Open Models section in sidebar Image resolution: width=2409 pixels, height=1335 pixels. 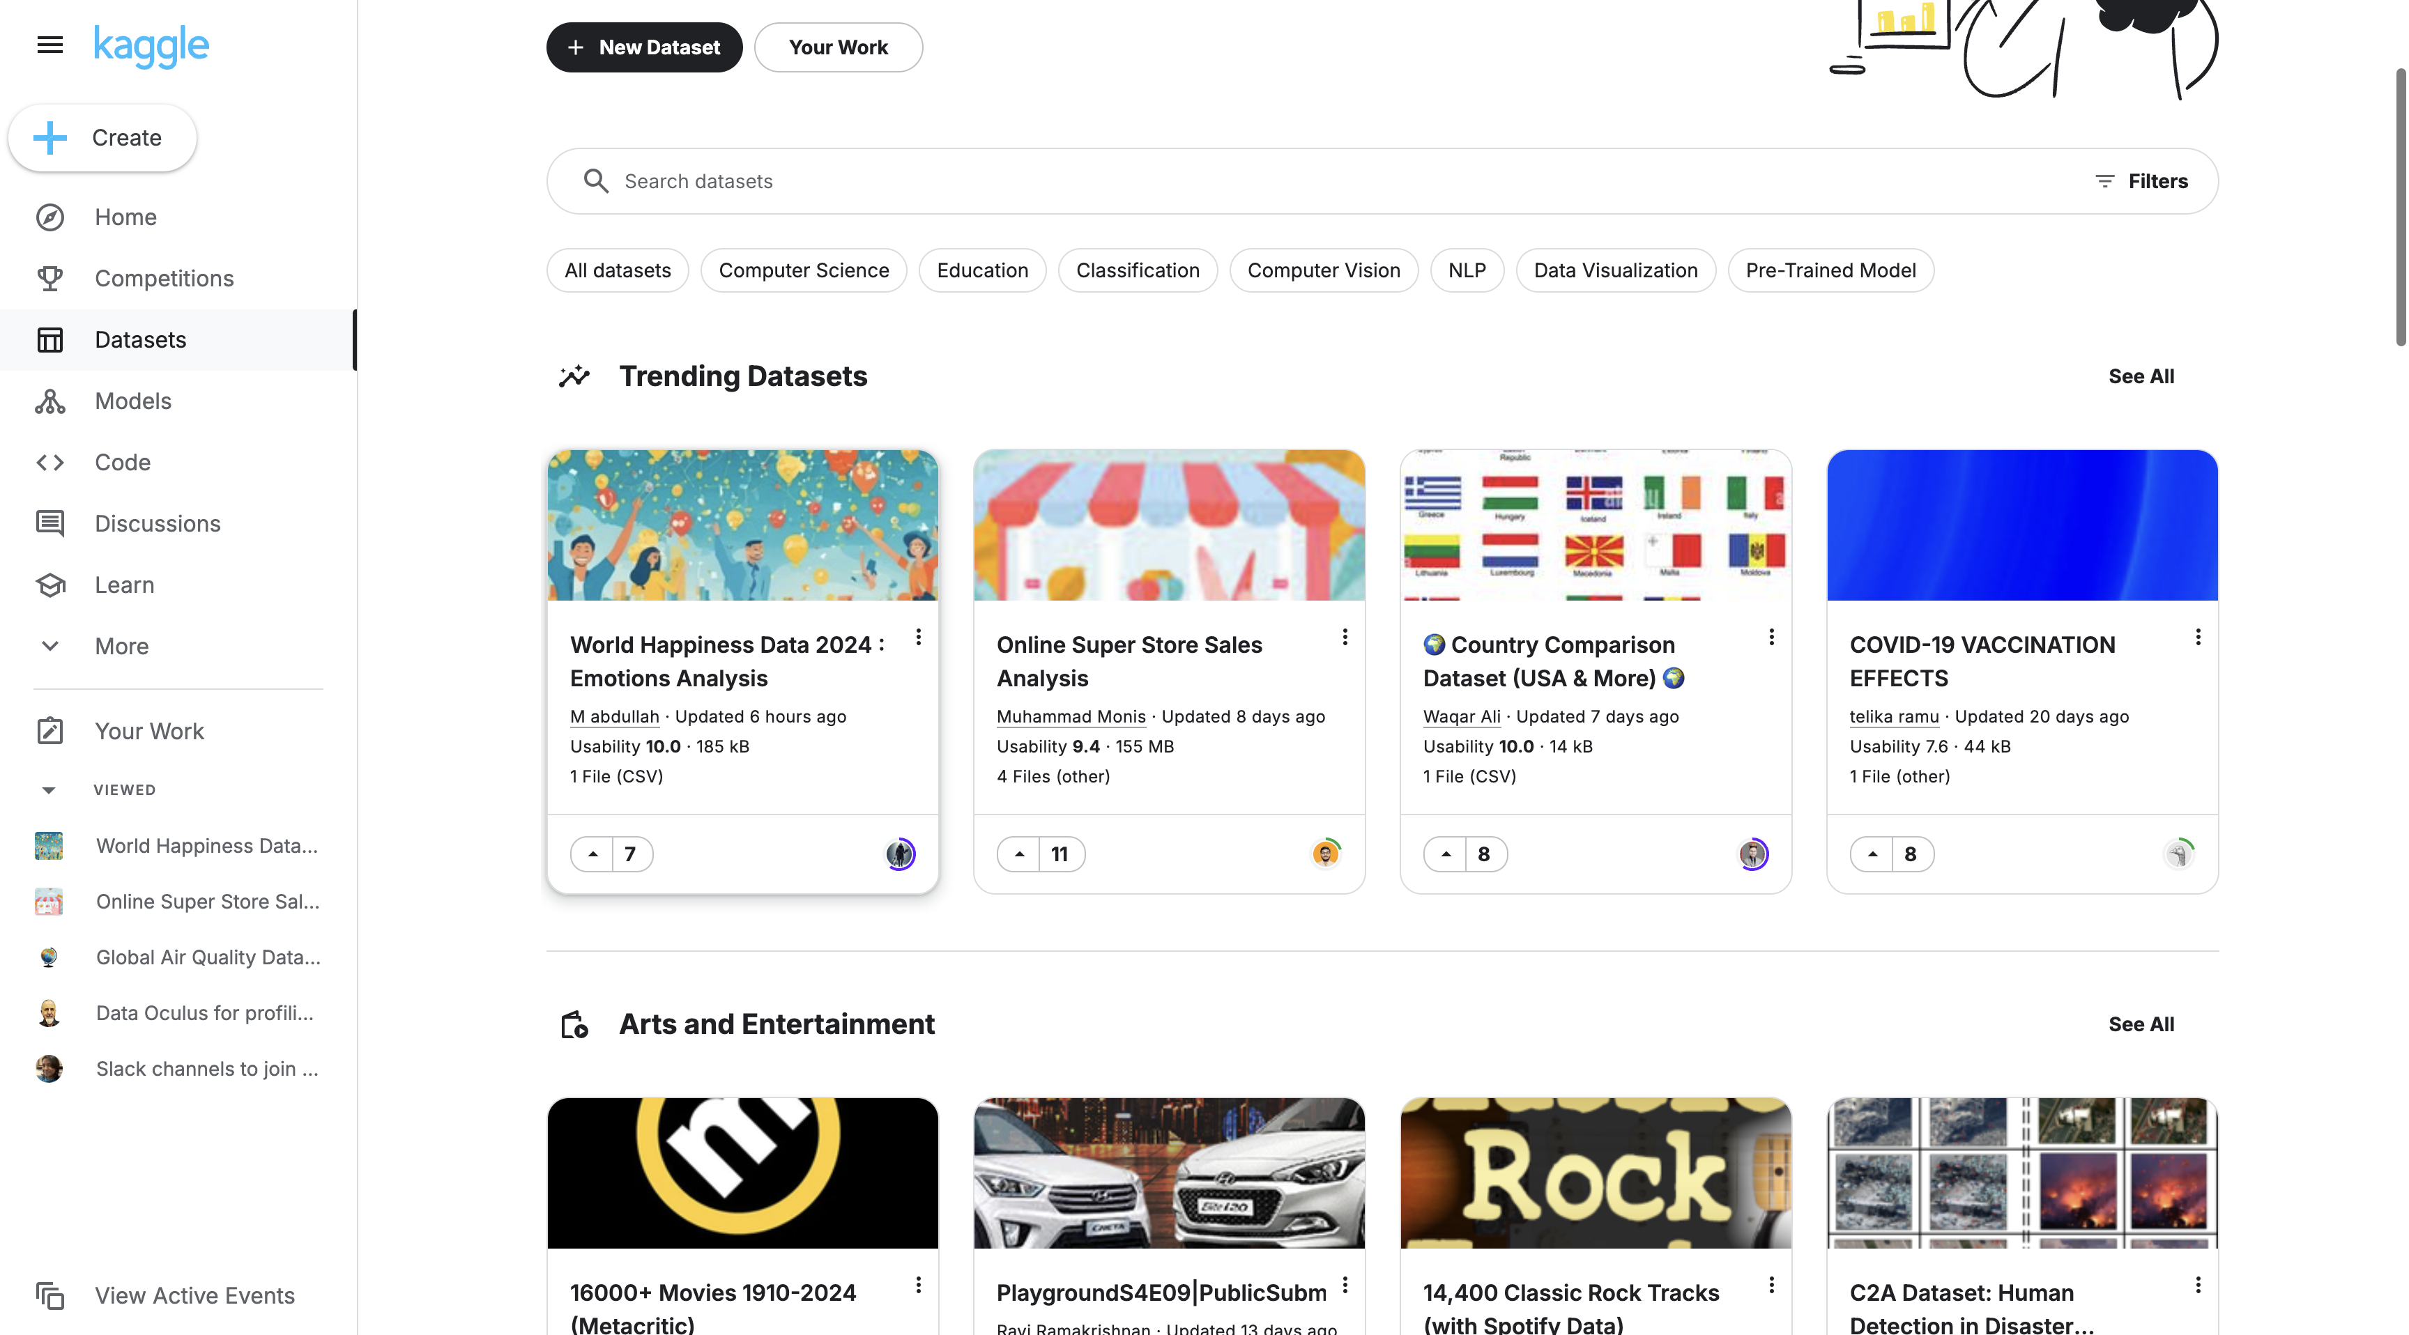pyautogui.click(x=133, y=401)
